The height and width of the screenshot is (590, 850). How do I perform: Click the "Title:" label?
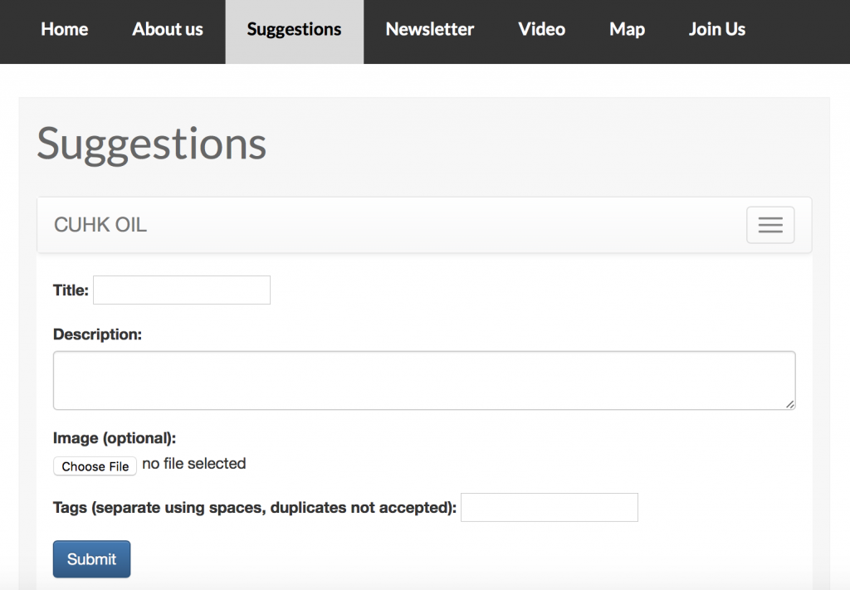[x=71, y=290]
